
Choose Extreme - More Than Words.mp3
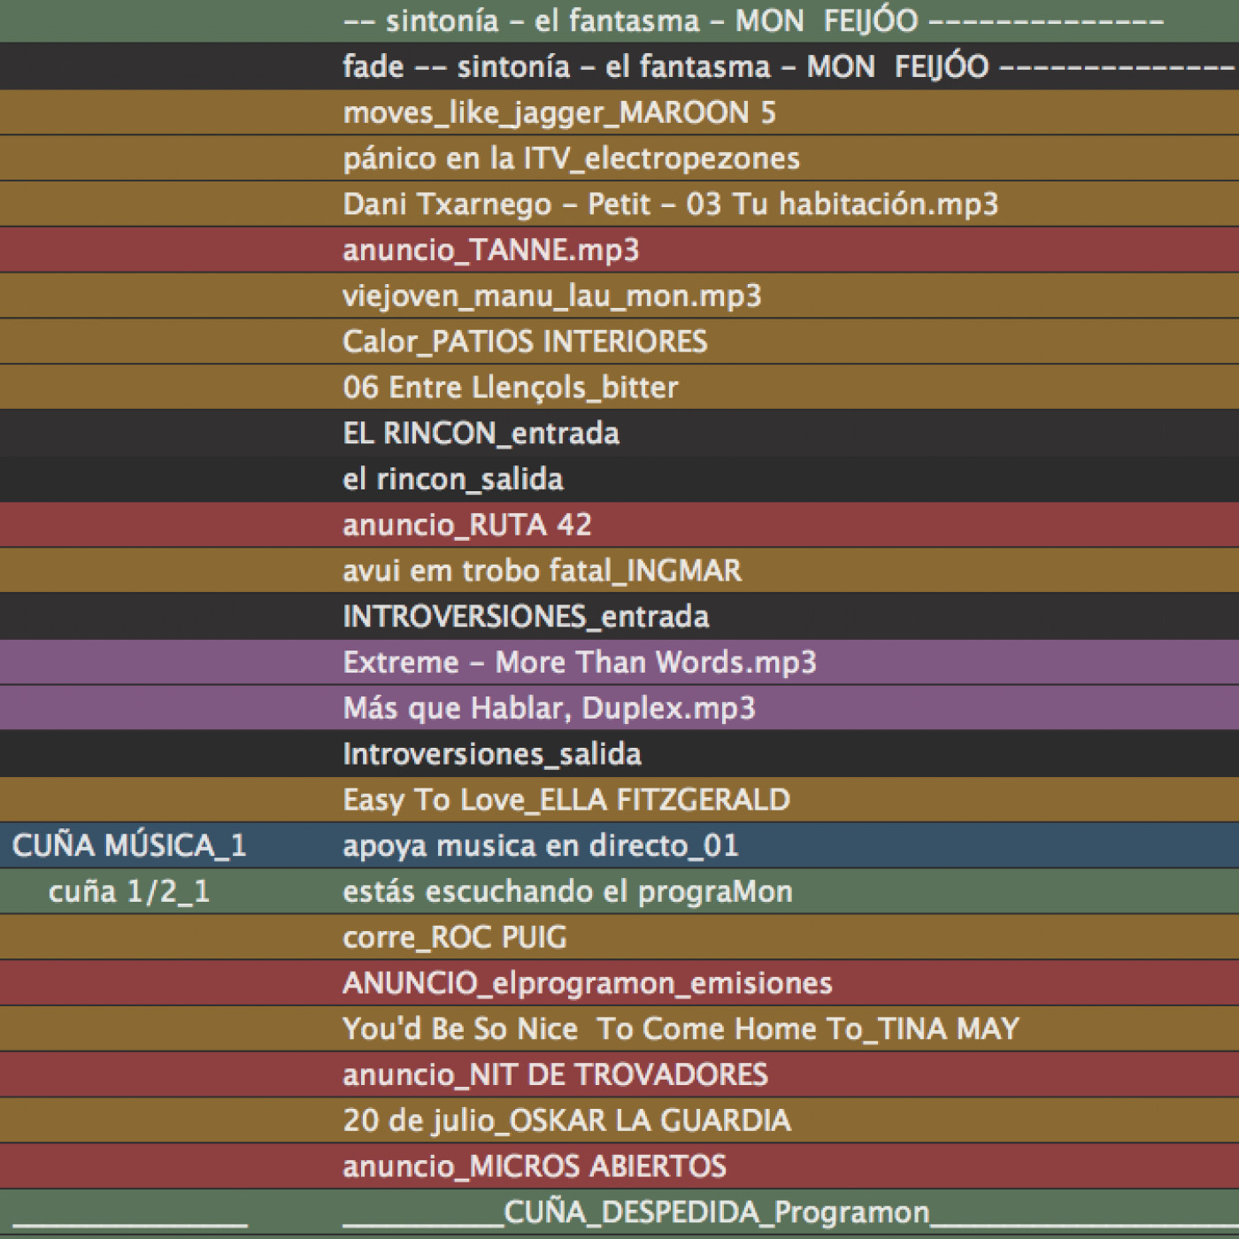point(579,663)
